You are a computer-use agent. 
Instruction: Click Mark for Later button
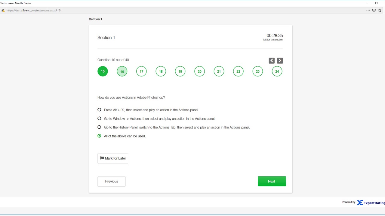[x=113, y=158]
